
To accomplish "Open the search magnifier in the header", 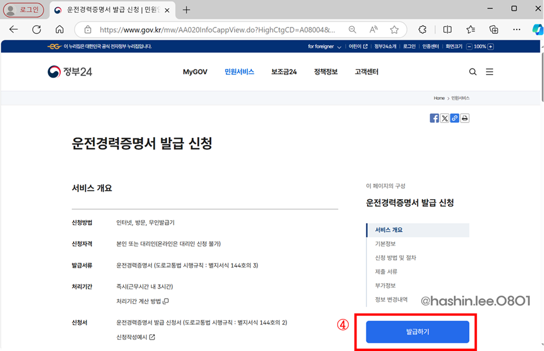I will pos(473,71).
